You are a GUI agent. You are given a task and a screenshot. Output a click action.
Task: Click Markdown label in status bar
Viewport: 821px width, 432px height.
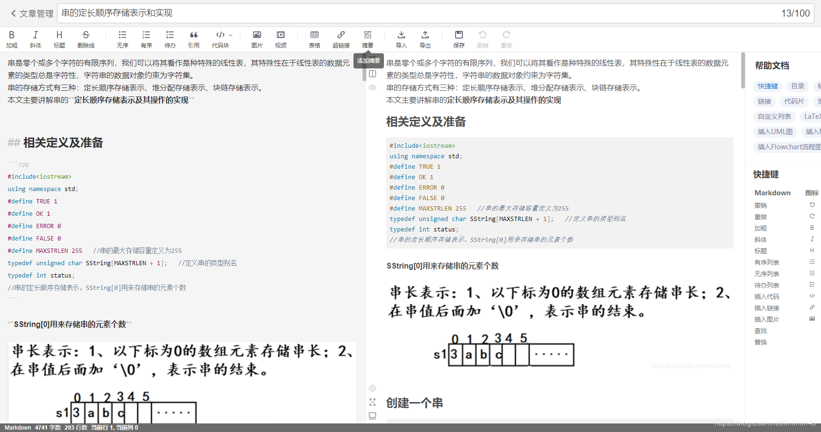(18, 428)
